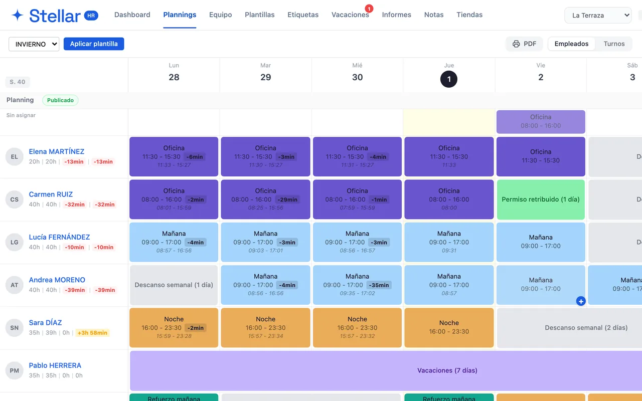Open the INVIERNO template dropdown
Viewport: 642px width, 401px height.
pyautogui.click(x=34, y=44)
